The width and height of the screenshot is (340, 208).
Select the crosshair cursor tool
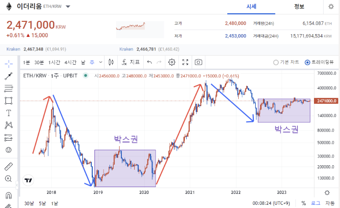pos(9,64)
